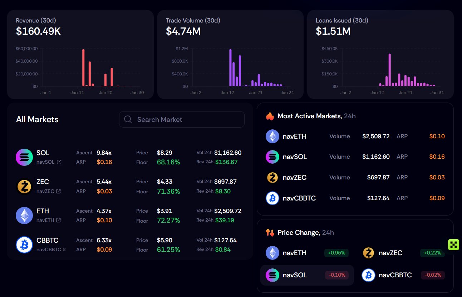
Task: Select navETH row in Most Active Markets
Action: tap(355, 136)
